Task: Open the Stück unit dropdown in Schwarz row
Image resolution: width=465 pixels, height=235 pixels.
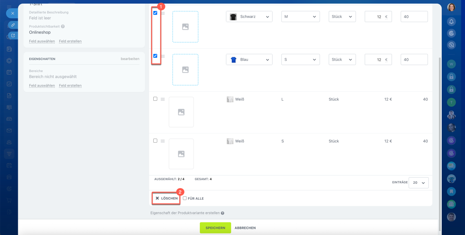Action: coord(342,17)
